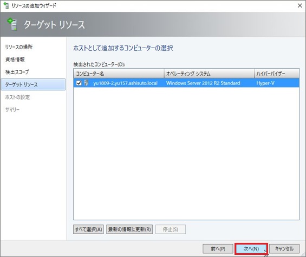Sort by オペレーティング システム column header
The image size is (306, 257).
click(209, 74)
